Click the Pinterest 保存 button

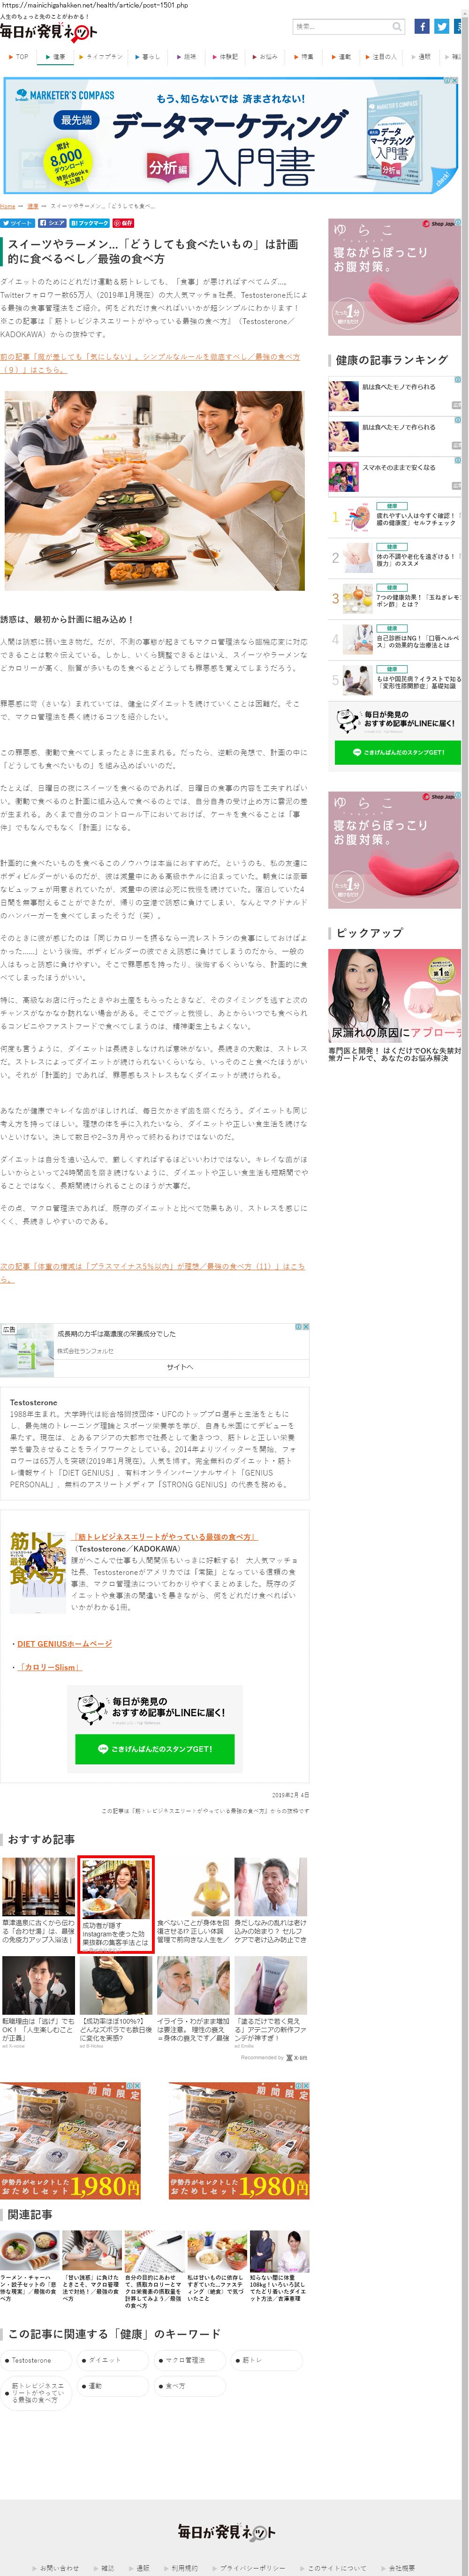coord(123,223)
